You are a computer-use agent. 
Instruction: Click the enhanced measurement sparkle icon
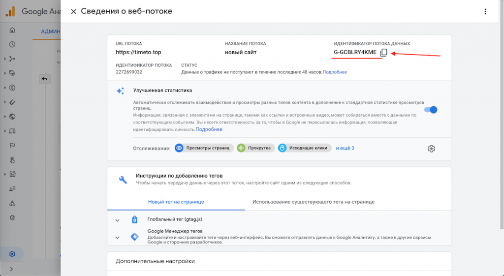pos(120,91)
